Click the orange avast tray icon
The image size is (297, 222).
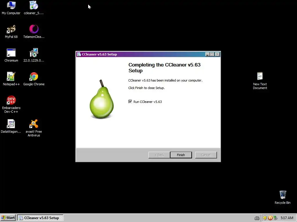(x=270, y=218)
